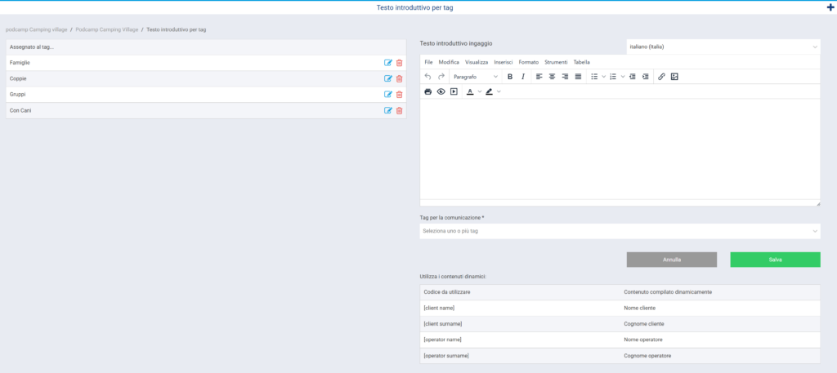Open the Formato menu
837x373 pixels.
(529, 62)
